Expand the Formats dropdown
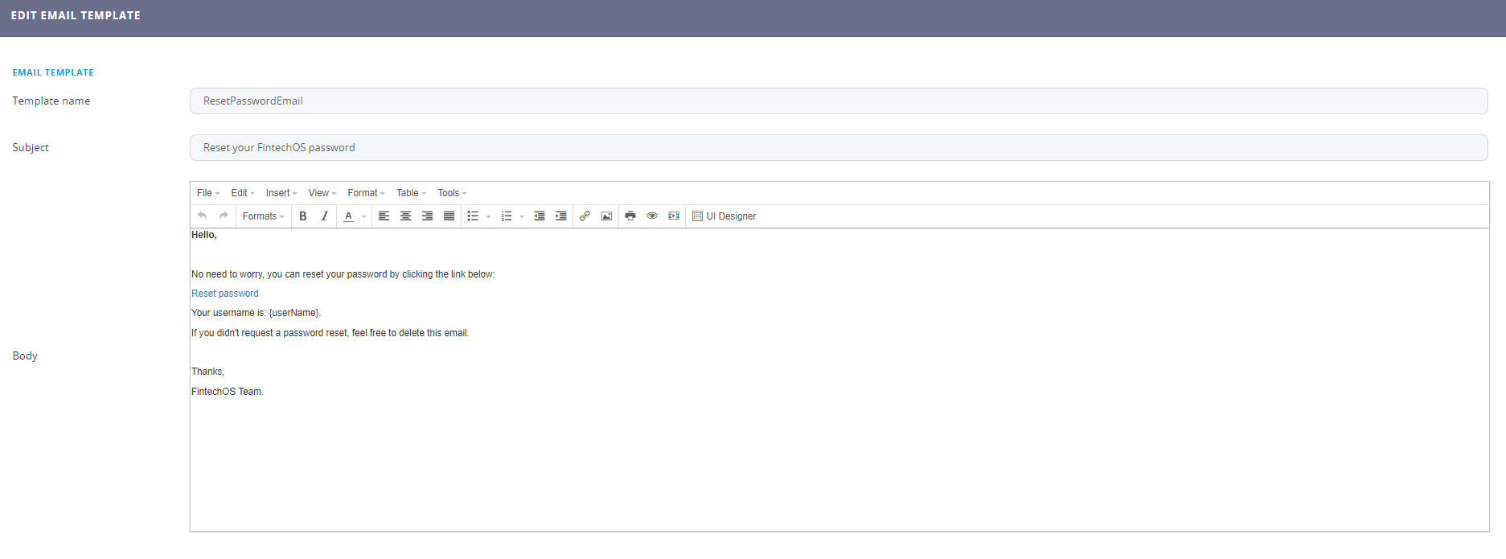The height and width of the screenshot is (559, 1506). pos(263,216)
